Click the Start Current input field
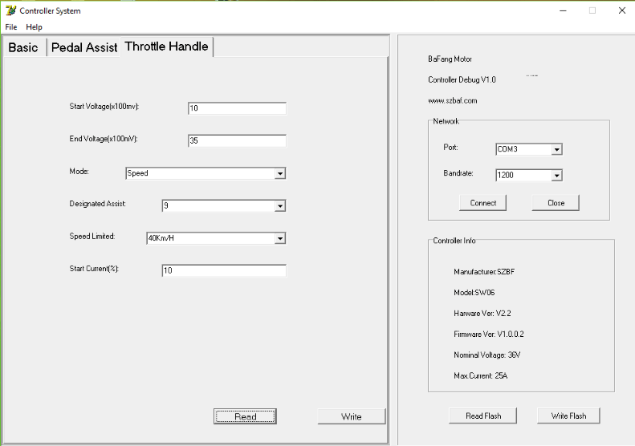 [x=224, y=270]
